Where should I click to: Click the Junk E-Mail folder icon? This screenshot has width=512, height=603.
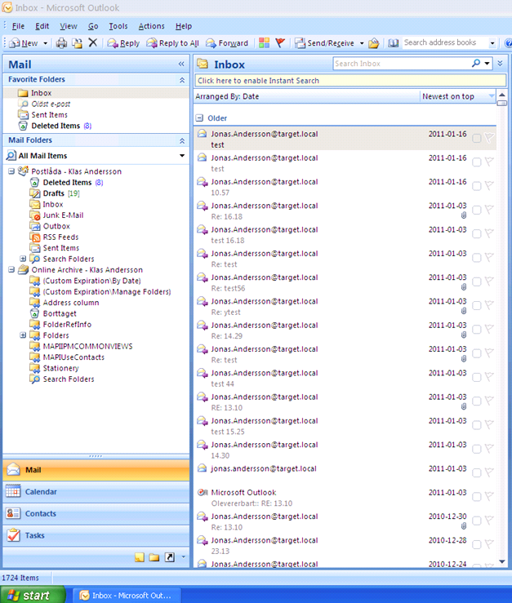pyautogui.click(x=35, y=215)
